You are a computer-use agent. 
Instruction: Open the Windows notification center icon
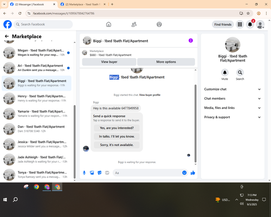coord(264,200)
